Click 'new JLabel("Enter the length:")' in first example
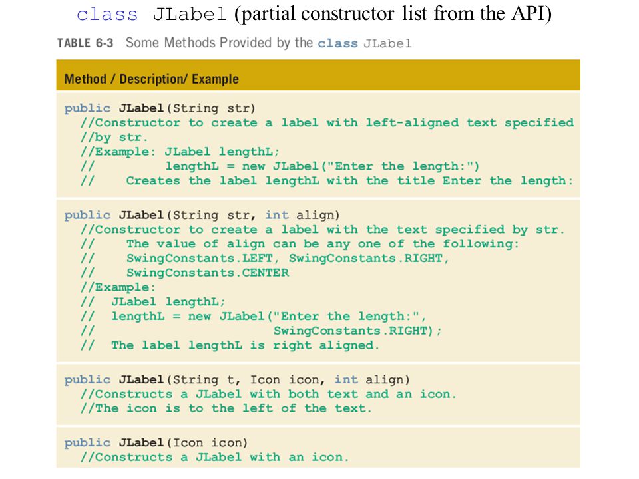This screenshot has width=639, height=479. (x=361, y=166)
